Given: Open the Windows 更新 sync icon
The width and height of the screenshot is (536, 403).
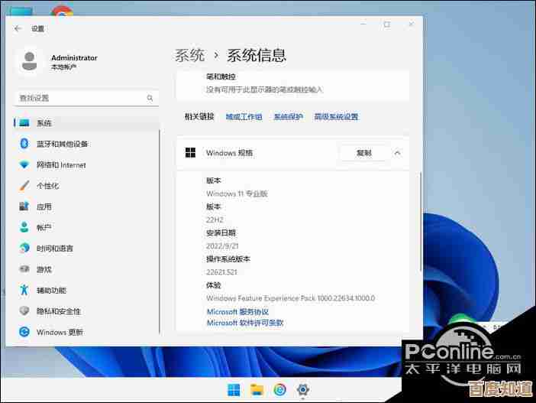Looking at the screenshot, I should coord(24,332).
